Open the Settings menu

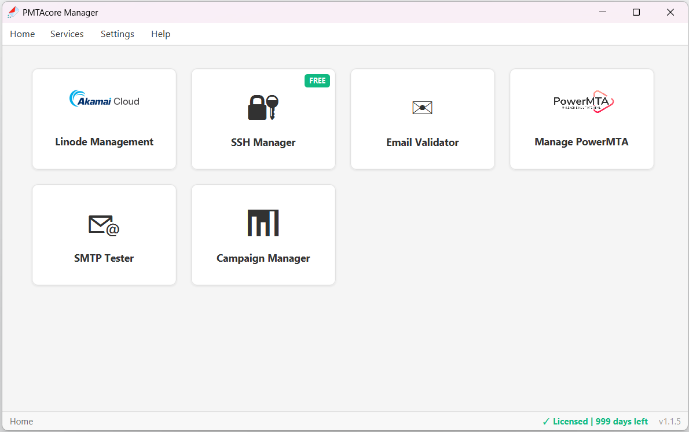(117, 34)
